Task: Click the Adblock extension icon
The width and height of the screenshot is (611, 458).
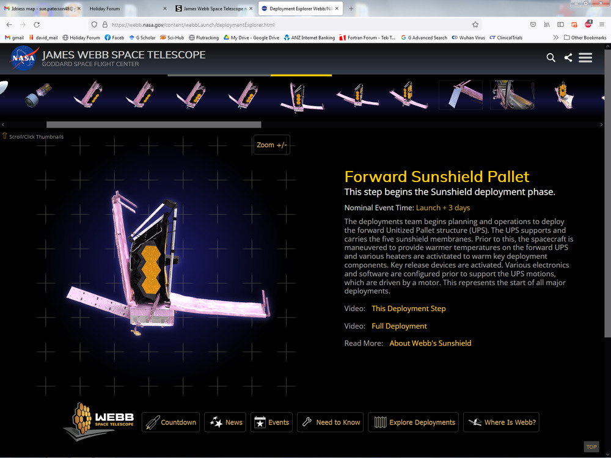Action: tap(588, 24)
